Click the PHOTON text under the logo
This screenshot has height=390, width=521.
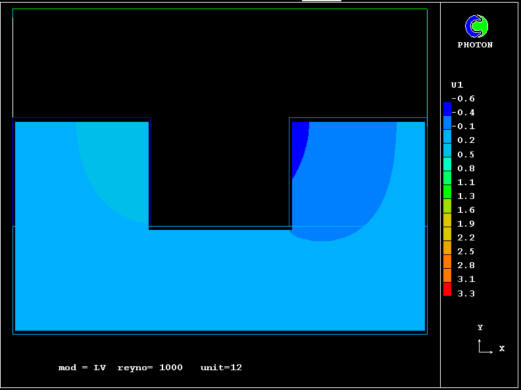(475, 45)
